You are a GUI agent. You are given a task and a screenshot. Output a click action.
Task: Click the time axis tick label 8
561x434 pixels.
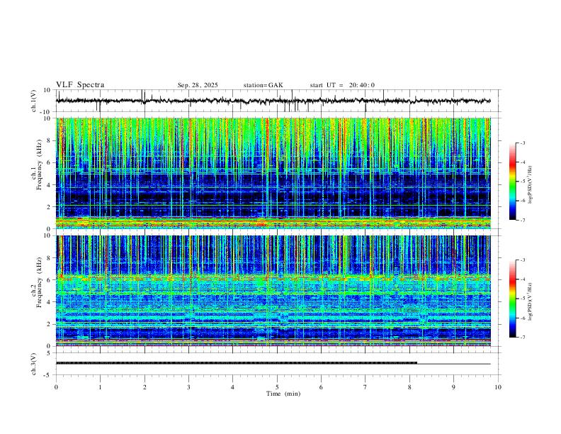[409, 387]
